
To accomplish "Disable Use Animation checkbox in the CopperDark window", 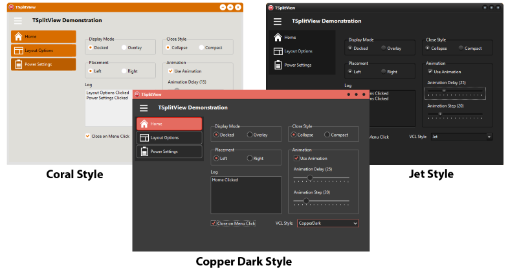I will coord(296,158).
